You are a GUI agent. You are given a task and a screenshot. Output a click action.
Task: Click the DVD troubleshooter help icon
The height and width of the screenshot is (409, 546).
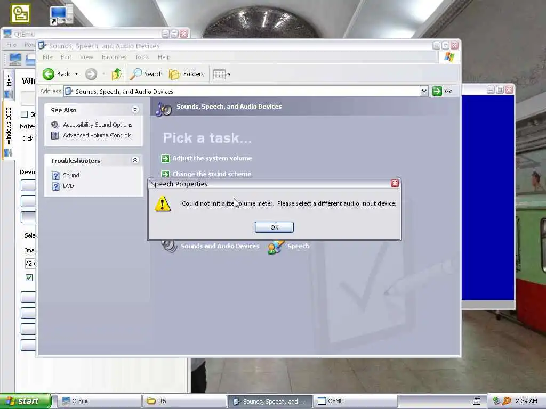tap(55, 186)
